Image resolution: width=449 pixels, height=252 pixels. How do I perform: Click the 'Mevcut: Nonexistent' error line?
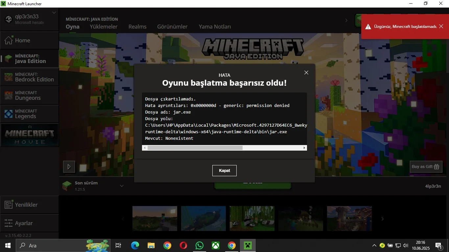point(169,138)
